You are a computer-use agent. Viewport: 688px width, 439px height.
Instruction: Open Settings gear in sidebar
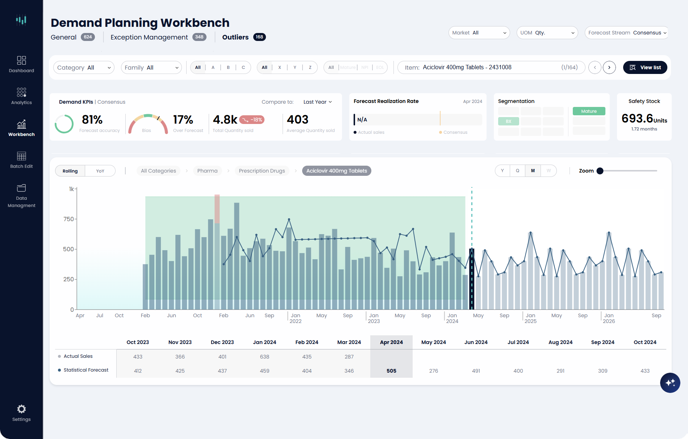point(21,413)
